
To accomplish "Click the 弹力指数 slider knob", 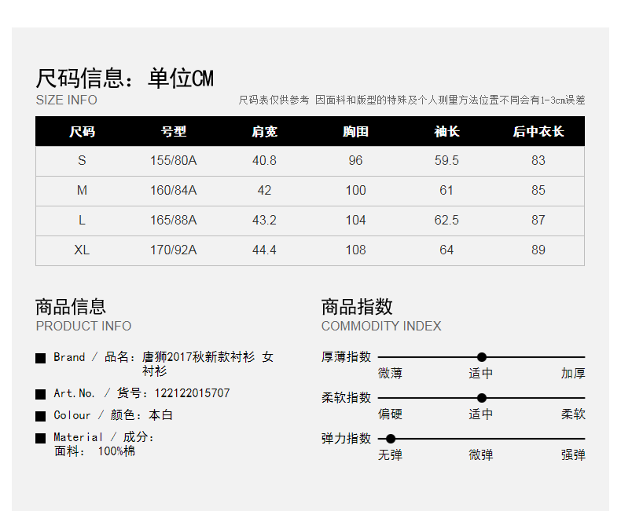I will click(391, 439).
